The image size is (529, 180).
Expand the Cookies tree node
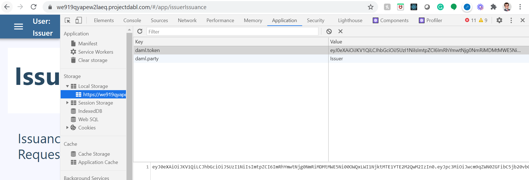(67, 128)
